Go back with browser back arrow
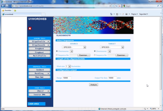This screenshot has height=111, width=163. (3, 6)
